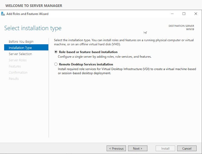Click 'Install required role services' description text
This screenshot has width=202, height=154.
127,71
